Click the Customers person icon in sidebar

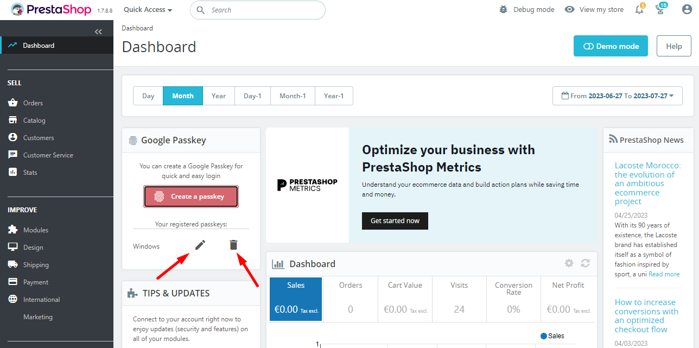tap(12, 137)
